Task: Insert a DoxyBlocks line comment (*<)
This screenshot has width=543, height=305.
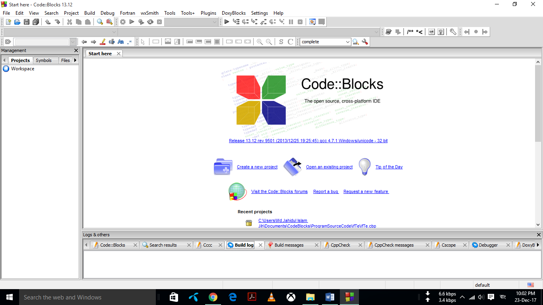Action: coord(419,32)
